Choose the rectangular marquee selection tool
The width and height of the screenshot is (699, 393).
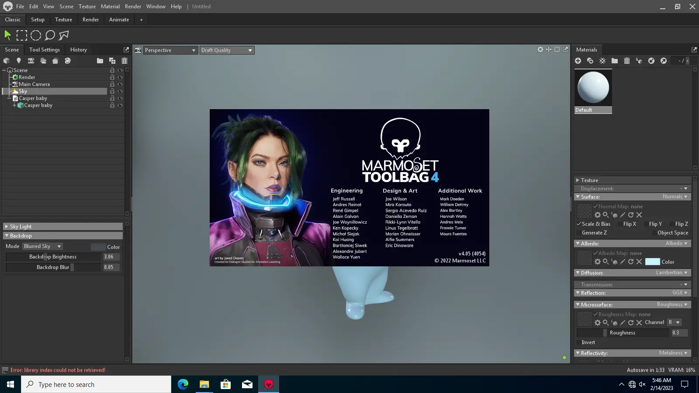pyautogui.click(x=22, y=35)
